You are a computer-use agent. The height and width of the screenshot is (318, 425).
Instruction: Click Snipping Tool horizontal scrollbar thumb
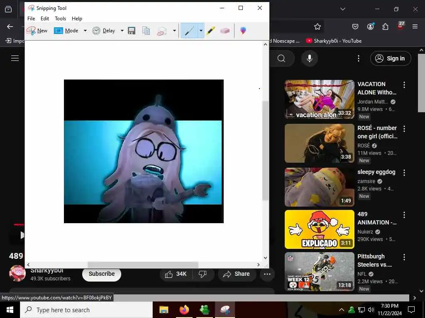coord(143,265)
